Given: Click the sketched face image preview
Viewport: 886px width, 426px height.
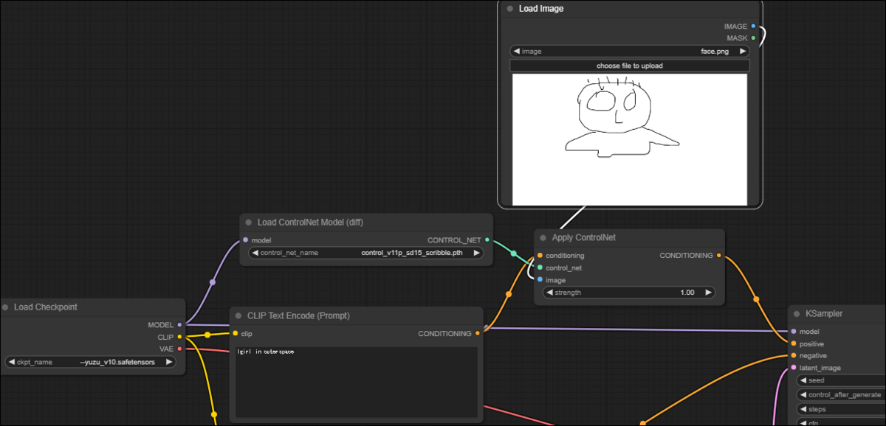Looking at the screenshot, I should coord(630,139).
